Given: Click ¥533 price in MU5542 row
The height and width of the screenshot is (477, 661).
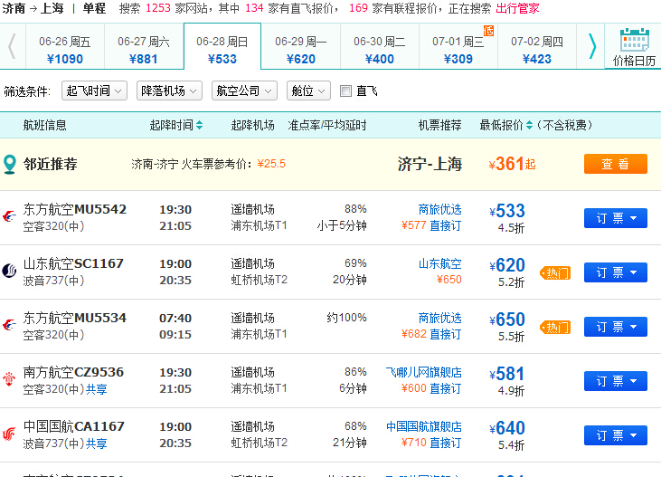Looking at the screenshot, I should coord(507,211).
